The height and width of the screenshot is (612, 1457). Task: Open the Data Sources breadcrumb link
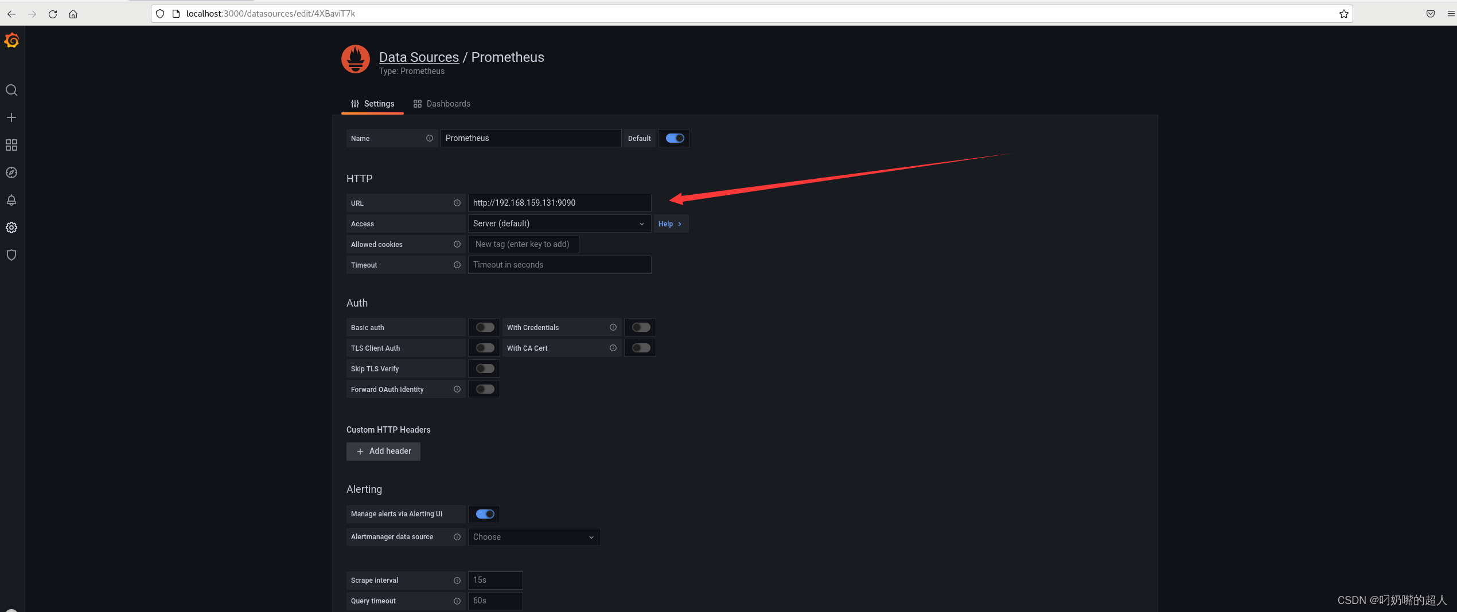point(419,57)
